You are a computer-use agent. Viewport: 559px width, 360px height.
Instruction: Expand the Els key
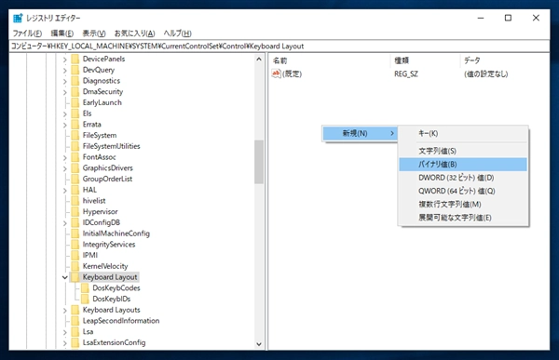(x=65, y=114)
